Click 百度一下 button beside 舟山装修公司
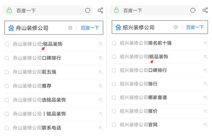The height and width of the screenshot is (140, 212). point(90,28)
